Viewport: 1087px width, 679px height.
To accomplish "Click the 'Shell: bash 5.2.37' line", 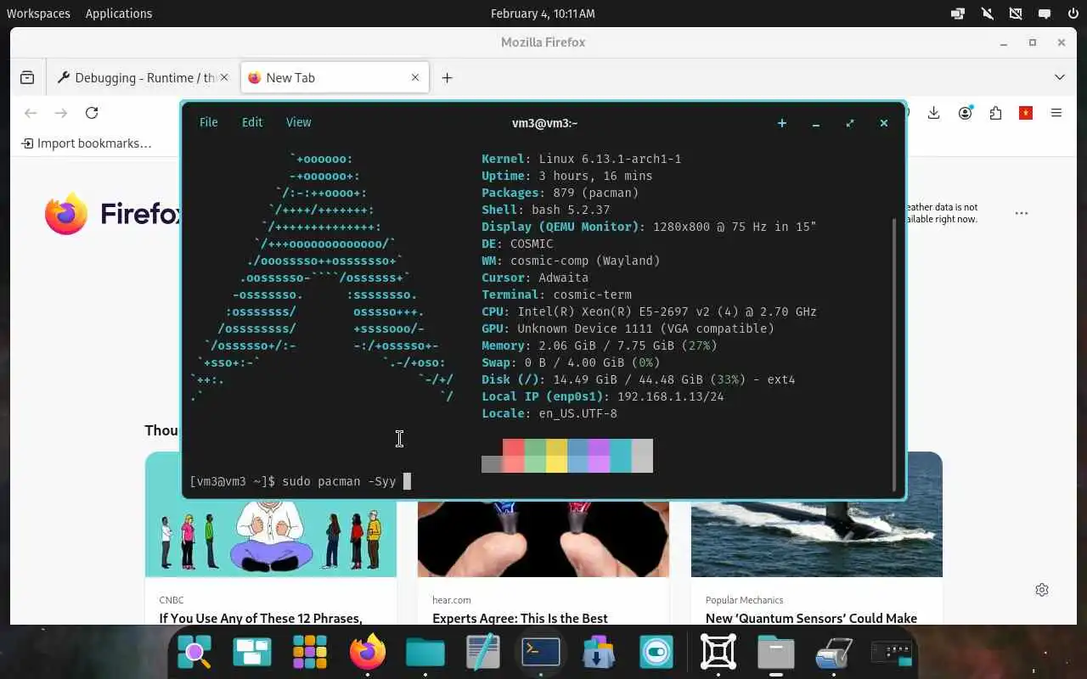I will (546, 210).
